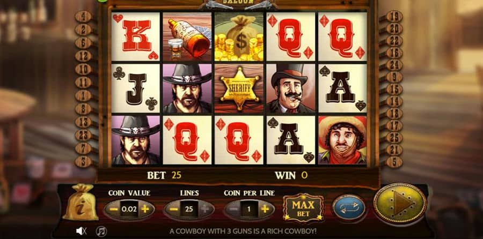Click the lines value field showing 25
Screen dimensions: 483x239
(x=189, y=209)
